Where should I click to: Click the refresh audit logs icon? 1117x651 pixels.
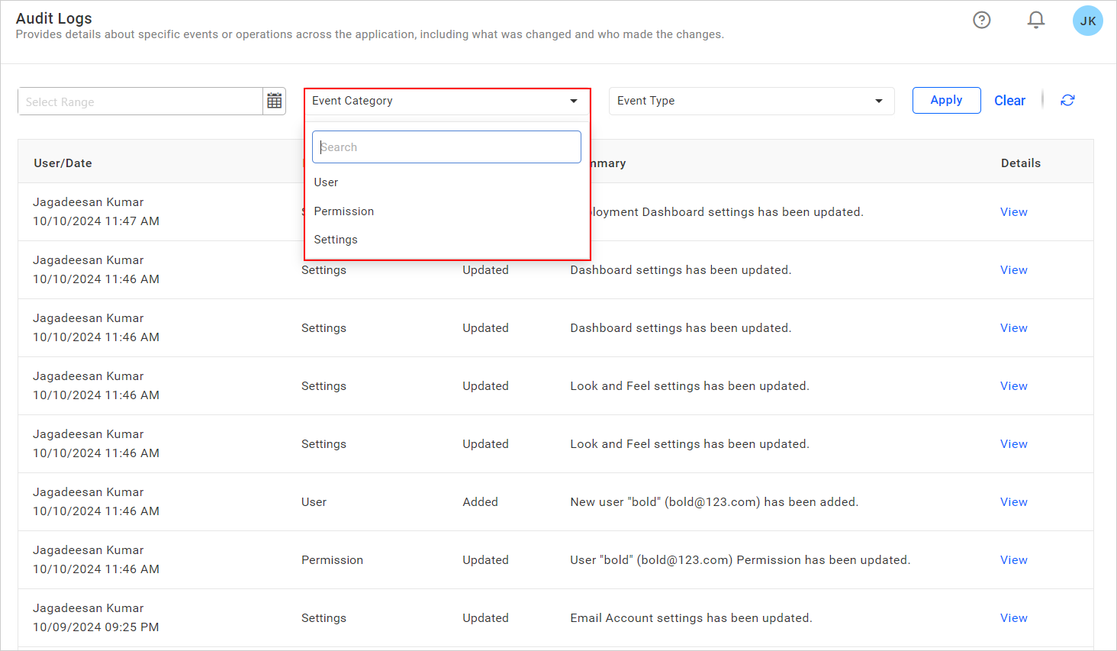coord(1067,101)
